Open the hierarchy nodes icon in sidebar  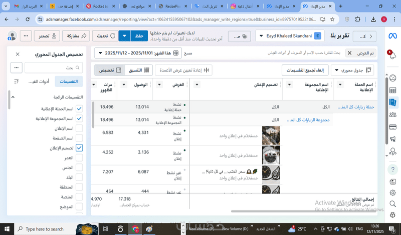pos(392,151)
